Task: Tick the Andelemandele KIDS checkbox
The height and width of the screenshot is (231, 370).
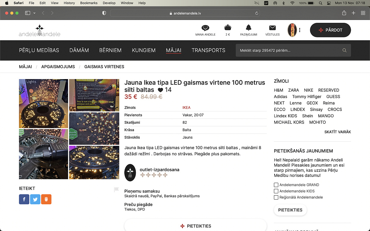Action: tap(276, 191)
